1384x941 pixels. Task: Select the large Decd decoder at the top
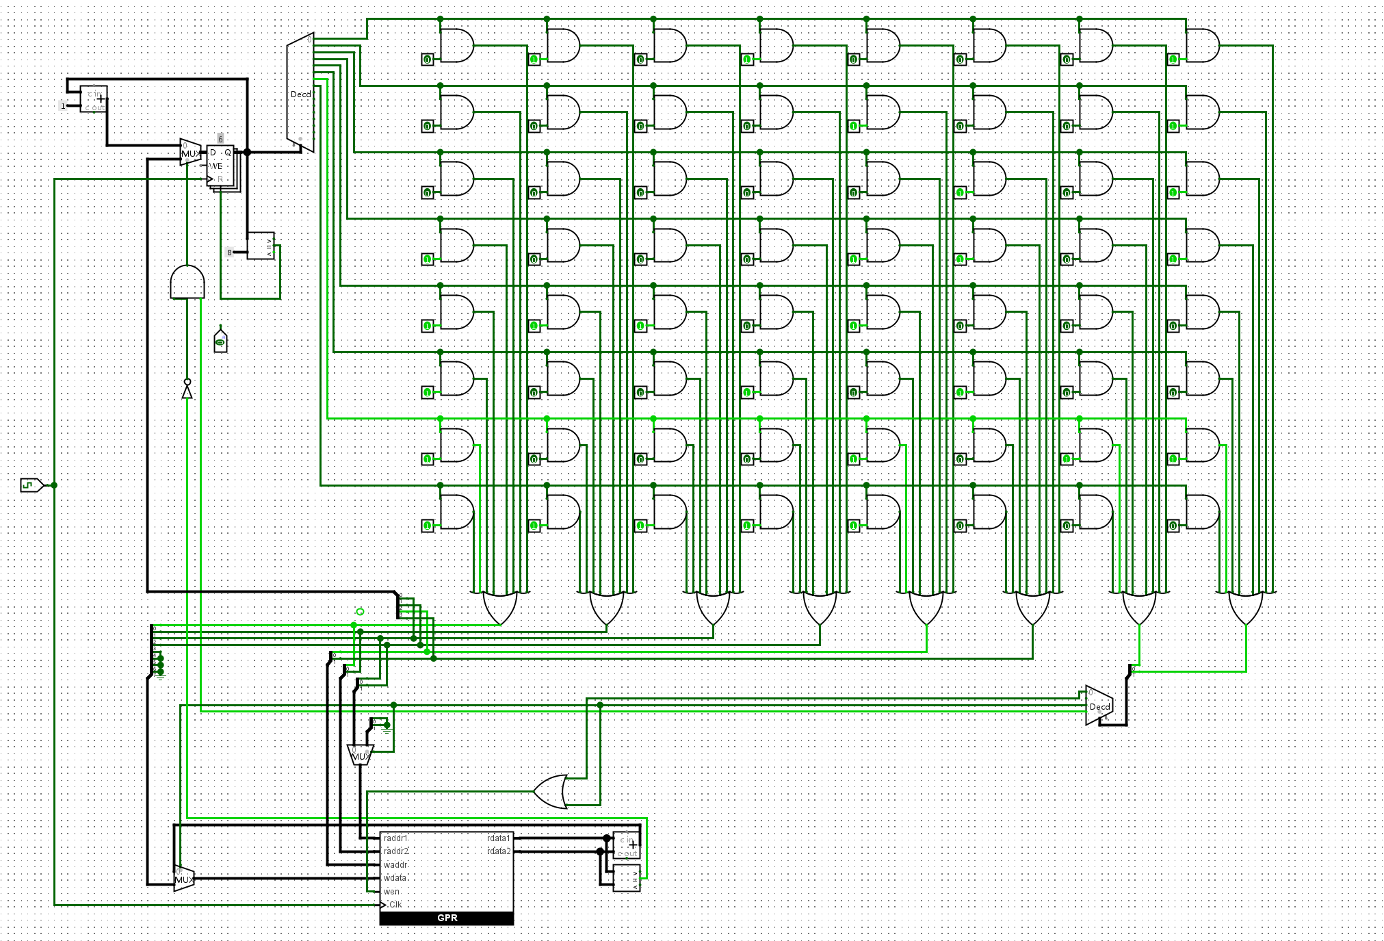coord(300,93)
